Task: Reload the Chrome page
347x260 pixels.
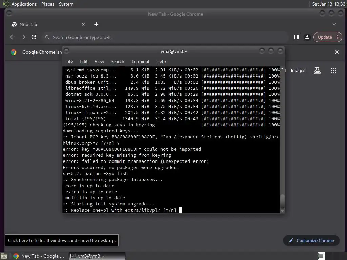Action: pos(34,37)
